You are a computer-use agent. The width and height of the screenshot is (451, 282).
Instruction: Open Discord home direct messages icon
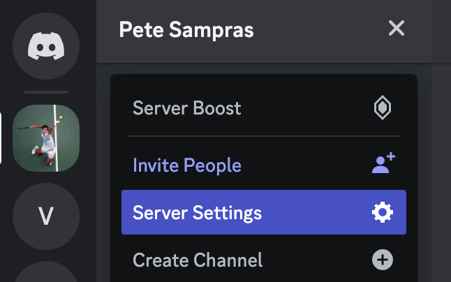[46, 46]
